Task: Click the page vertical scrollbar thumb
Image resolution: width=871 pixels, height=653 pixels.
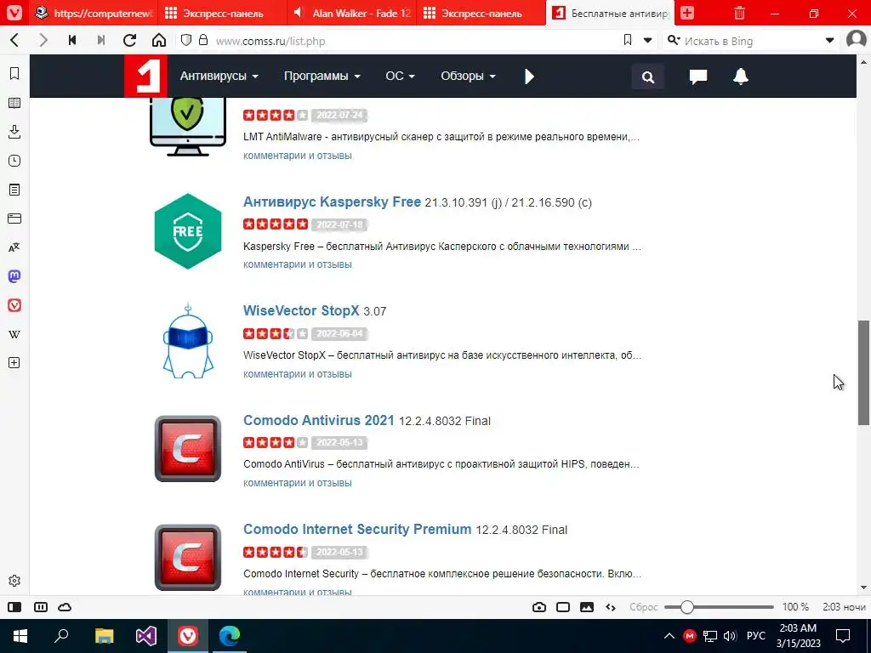Action: tap(863, 372)
